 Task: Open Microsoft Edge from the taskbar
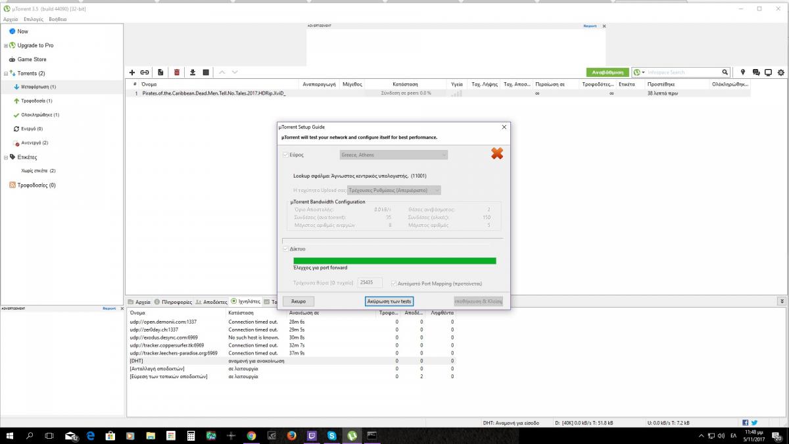click(90, 435)
